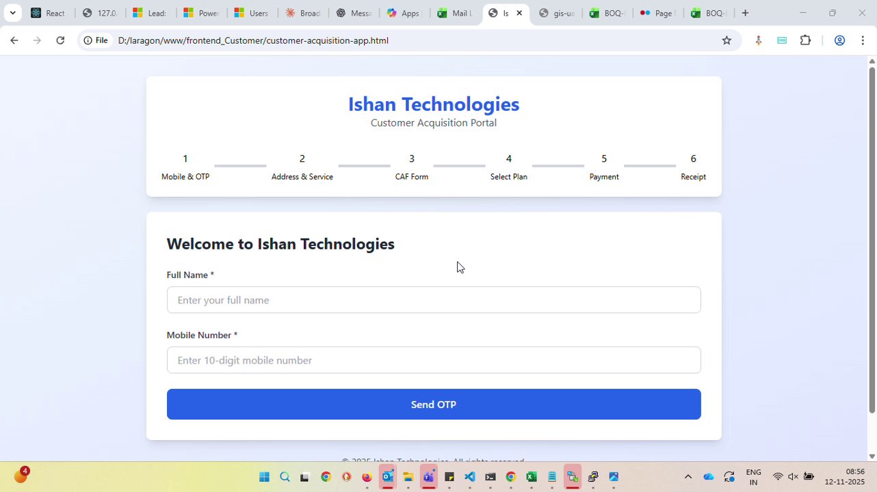Image resolution: width=877 pixels, height=492 pixels.
Task: Show hidden system tray icons
Action: coord(688,477)
